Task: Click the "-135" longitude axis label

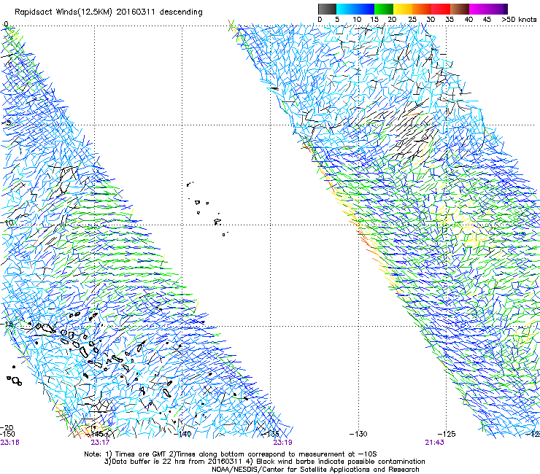Action: coord(271,434)
